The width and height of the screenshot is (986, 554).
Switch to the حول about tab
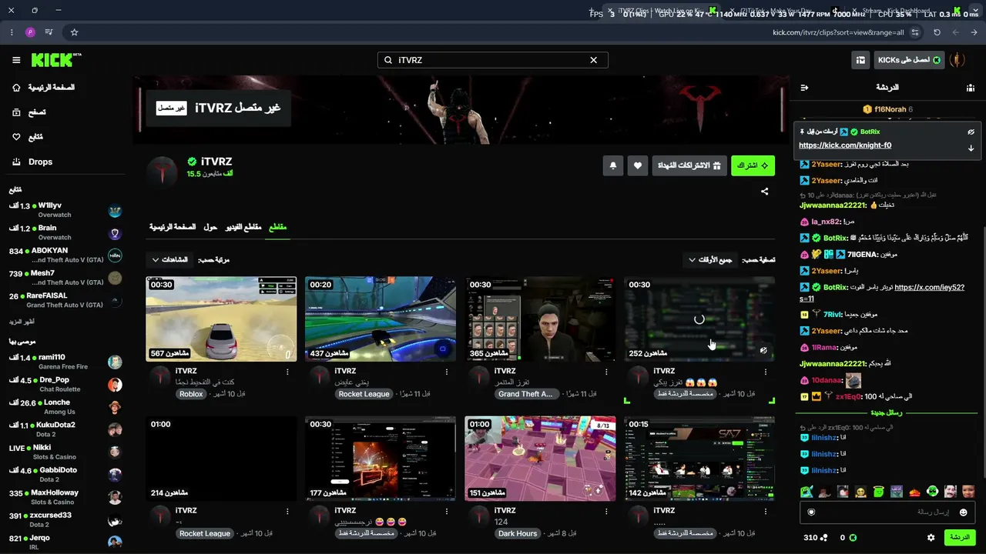pos(210,228)
